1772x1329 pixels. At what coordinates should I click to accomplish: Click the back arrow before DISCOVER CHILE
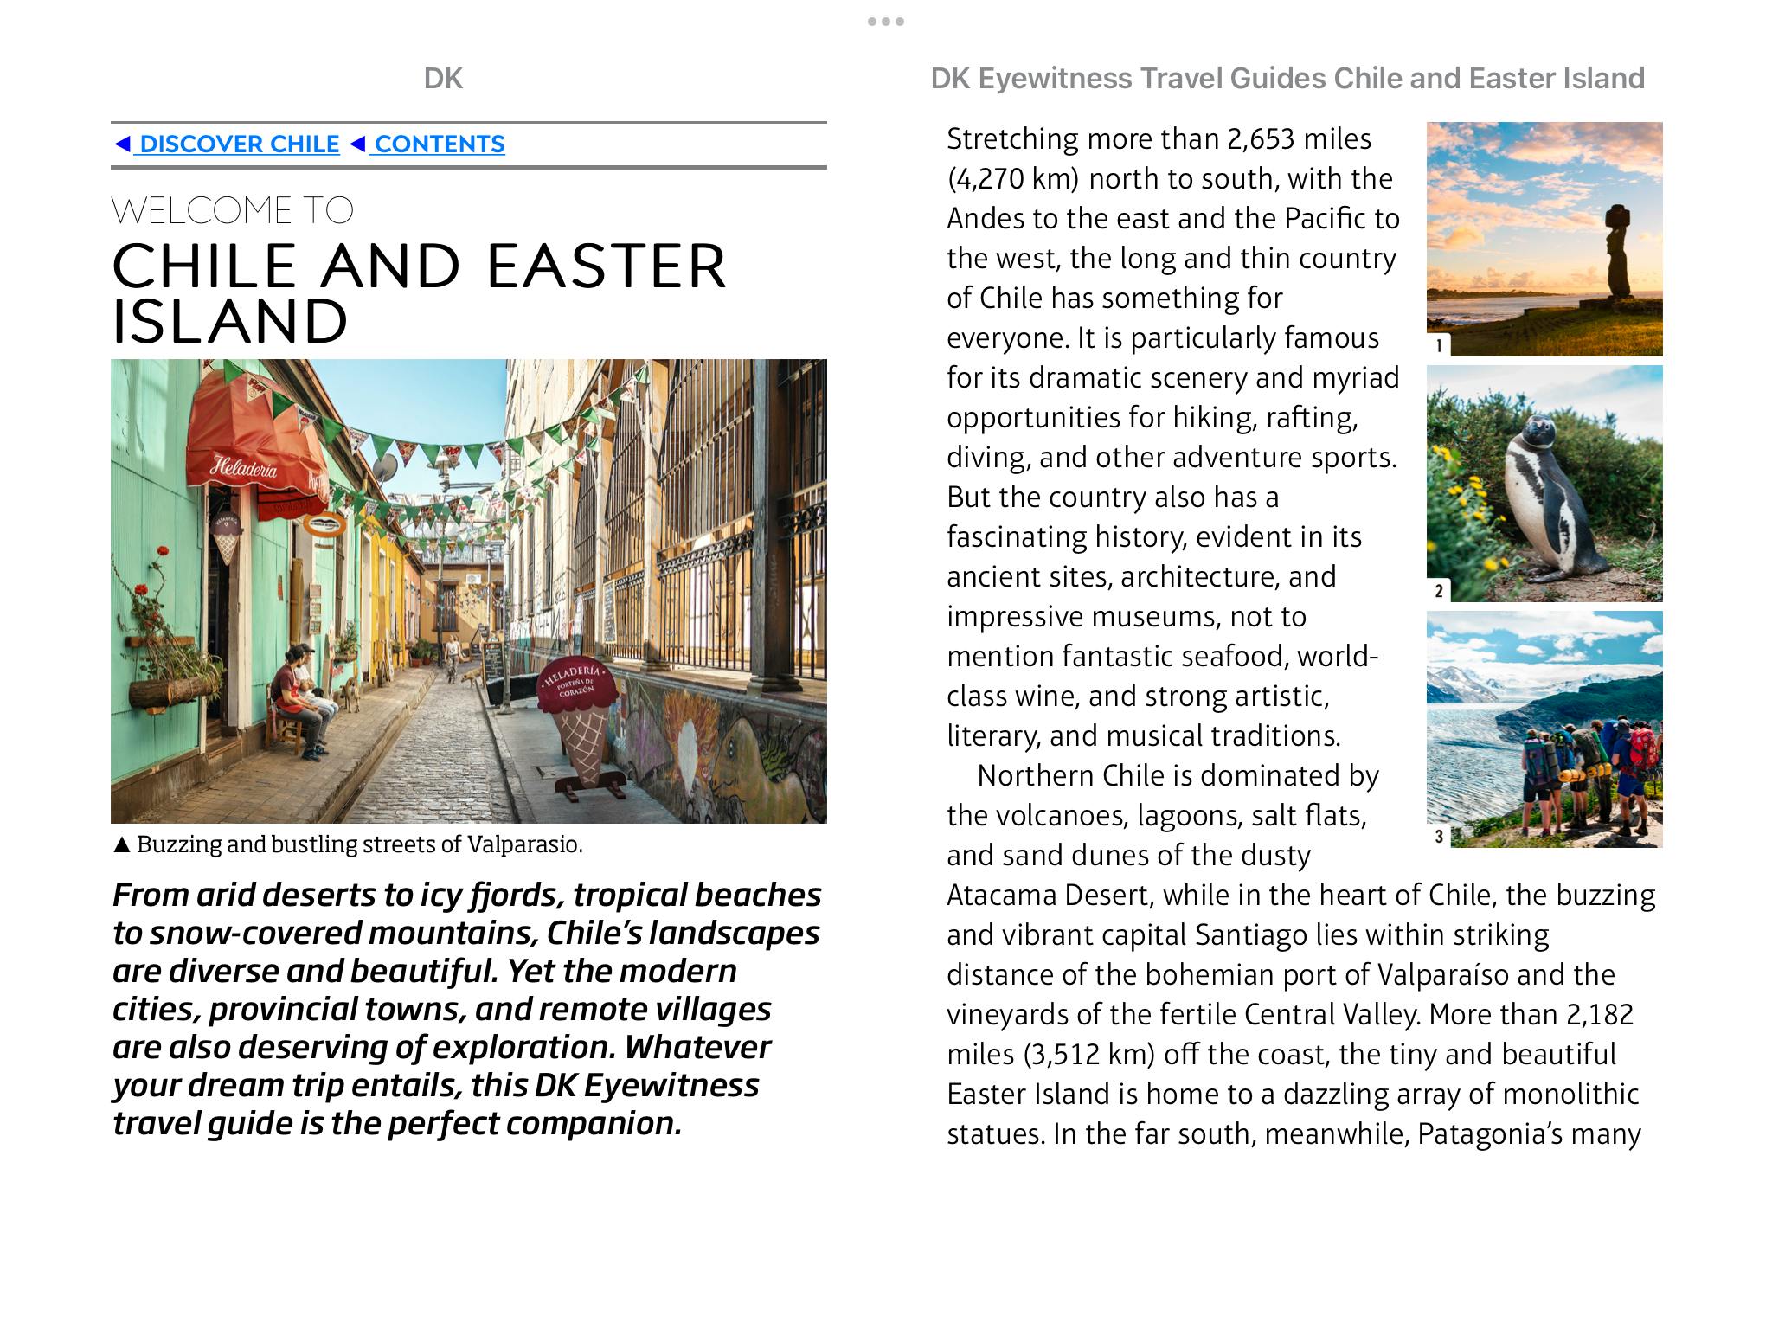point(122,144)
